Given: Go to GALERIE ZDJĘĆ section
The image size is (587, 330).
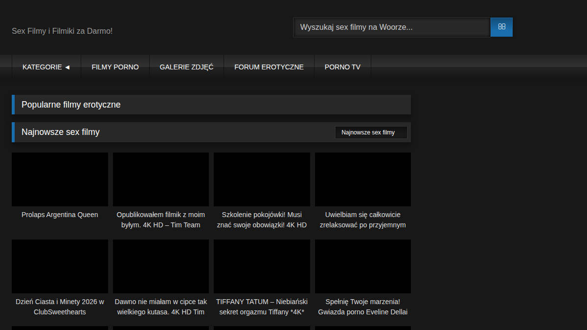Looking at the screenshot, I should (186, 67).
